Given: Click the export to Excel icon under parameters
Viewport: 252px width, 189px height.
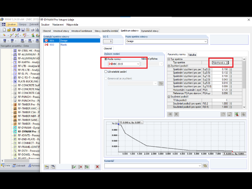Looking at the screenshot, I should (237, 114).
